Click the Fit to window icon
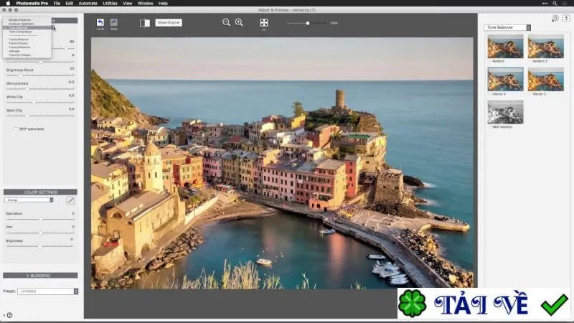 pyautogui.click(x=264, y=23)
